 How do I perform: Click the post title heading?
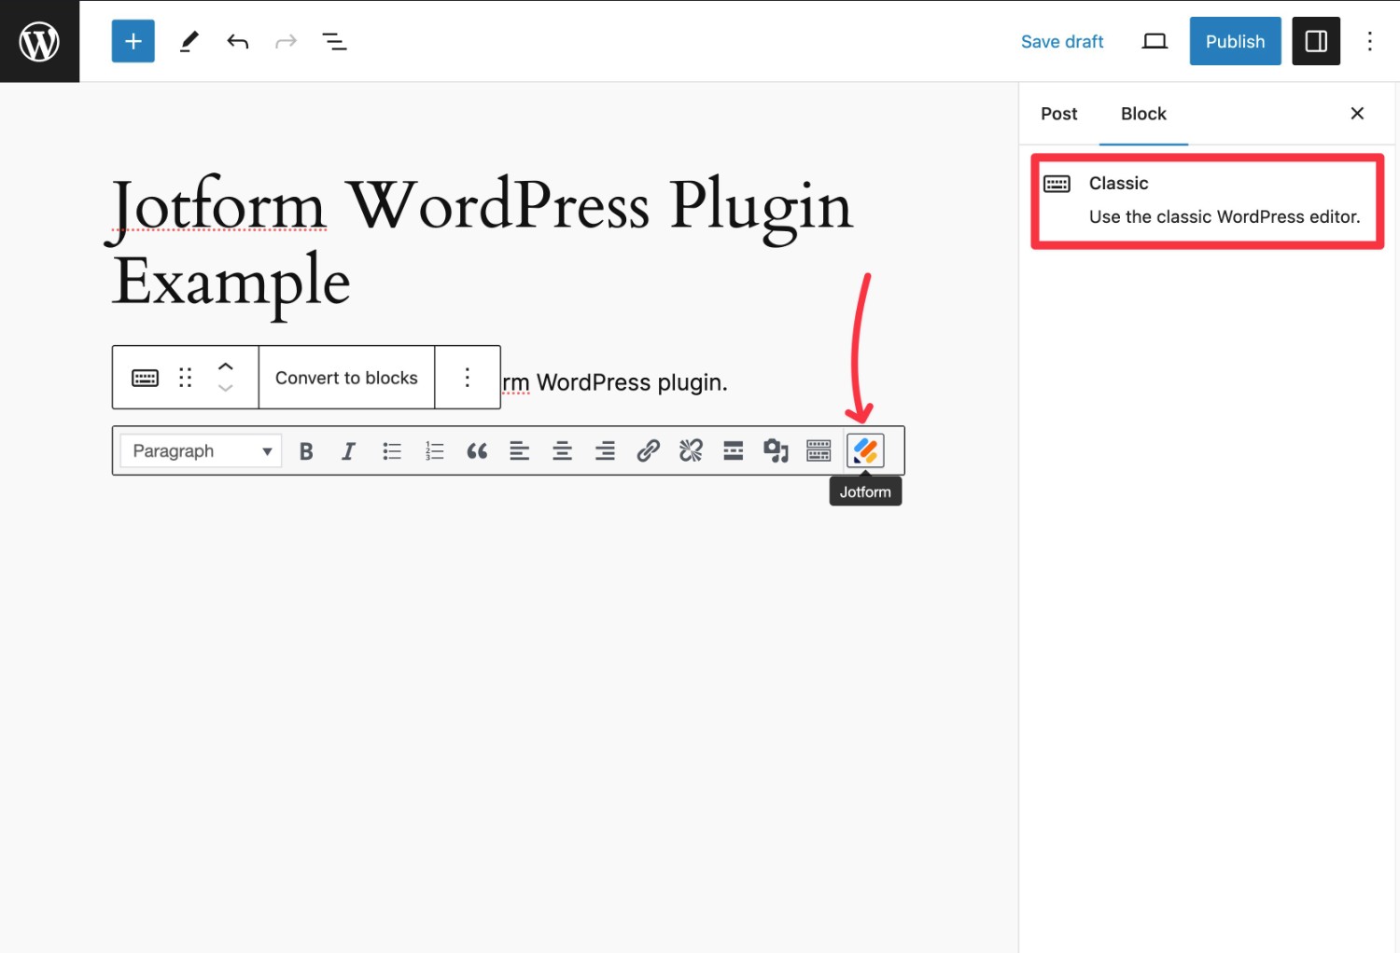483,243
